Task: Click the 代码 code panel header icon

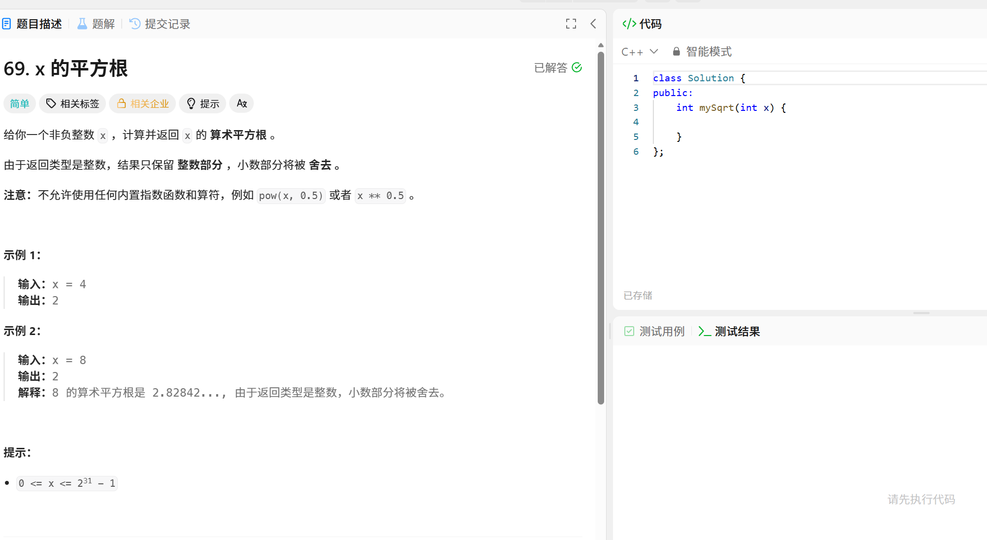Action: click(x=629, y=24)
